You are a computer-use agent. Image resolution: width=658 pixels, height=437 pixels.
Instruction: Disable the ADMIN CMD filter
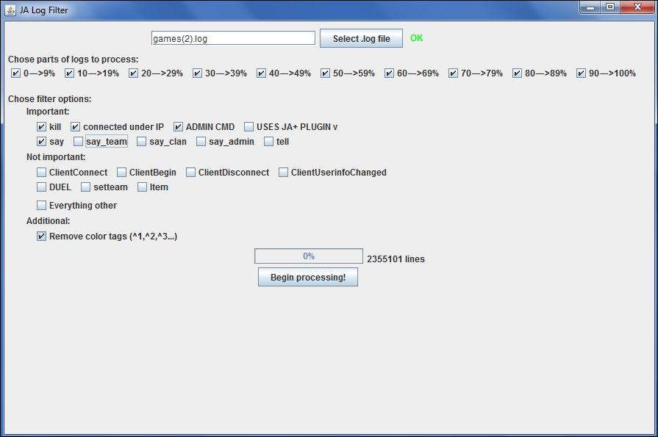179,127
